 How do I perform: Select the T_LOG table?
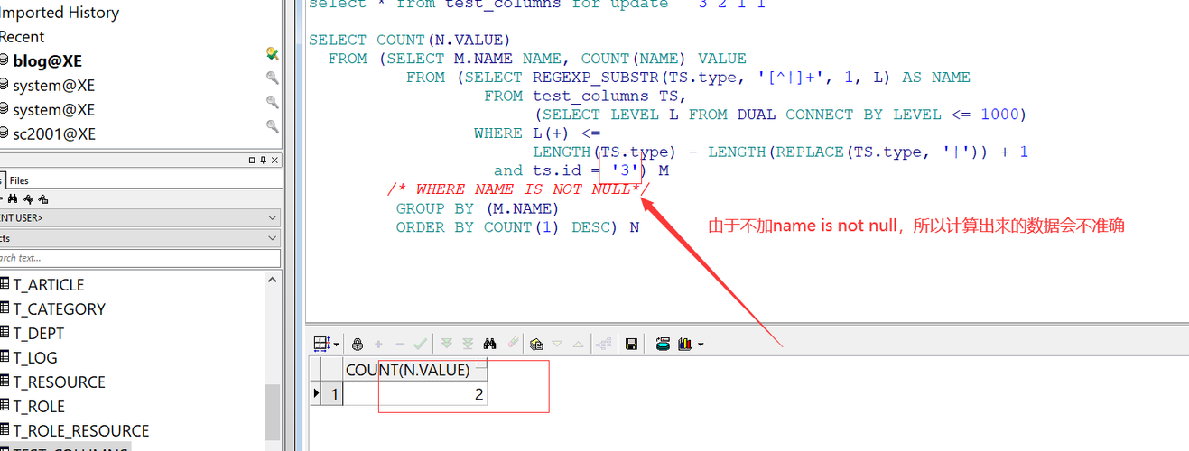click(35, 357)
